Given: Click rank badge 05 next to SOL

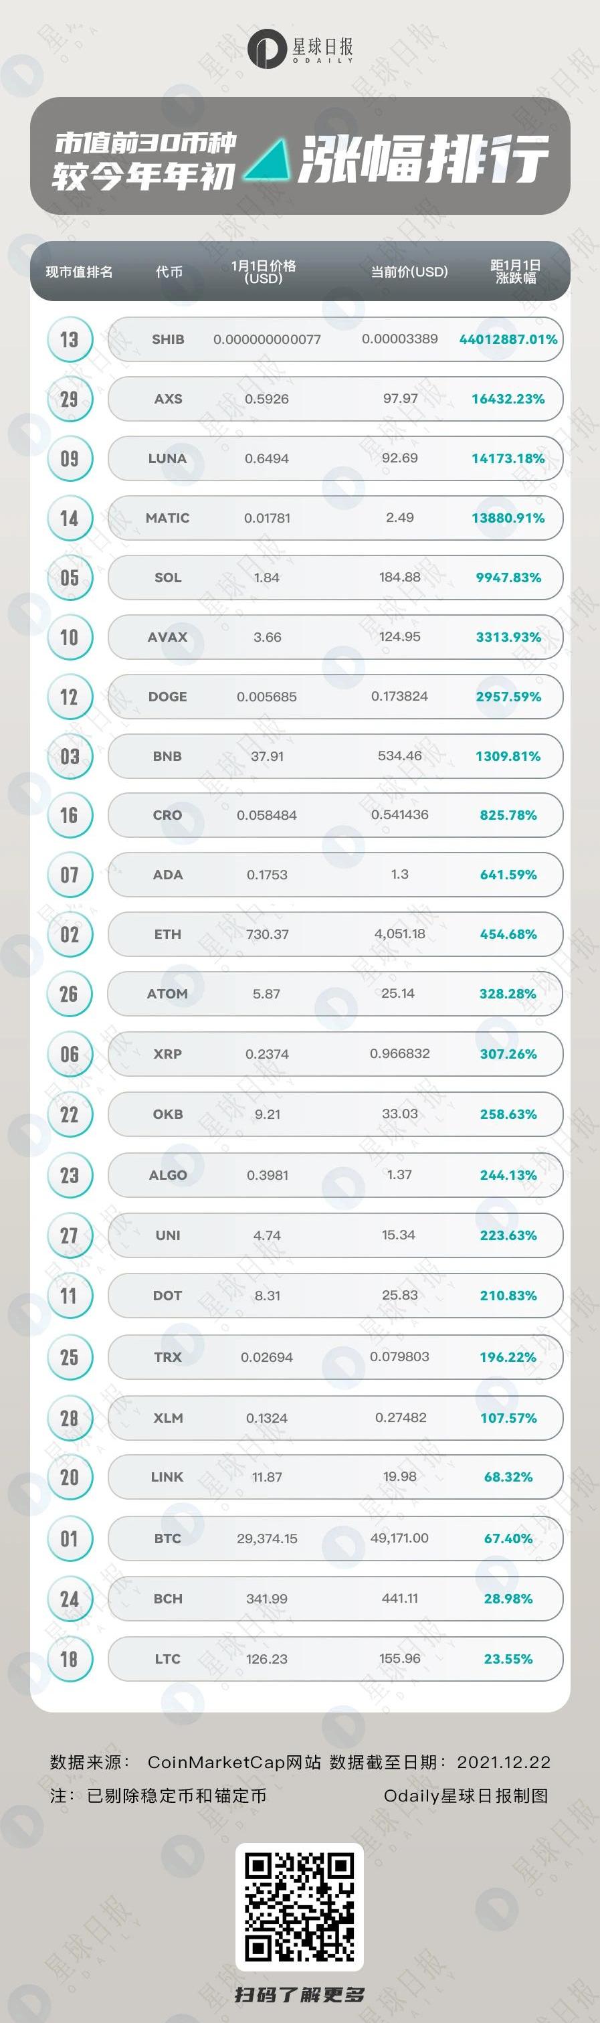Looking at the screenshot, I should coord(70,578).
